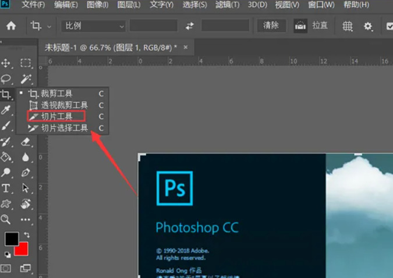Open the 窗口(W) menu
393x278 pixels.
(x=321, y=5)
